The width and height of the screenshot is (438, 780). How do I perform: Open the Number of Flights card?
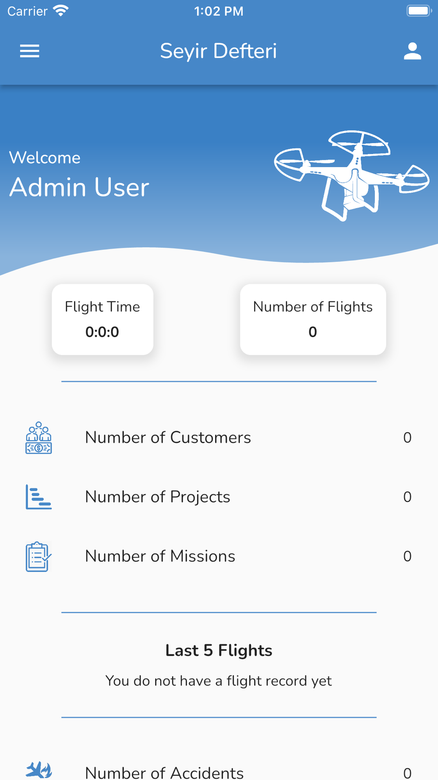click(x=313, y=319)
